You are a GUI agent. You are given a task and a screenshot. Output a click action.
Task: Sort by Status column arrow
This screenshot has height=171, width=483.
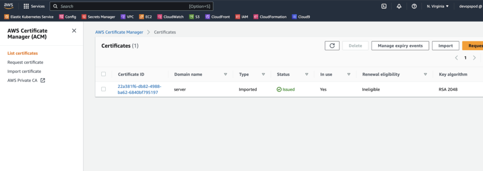click(307, 74)
